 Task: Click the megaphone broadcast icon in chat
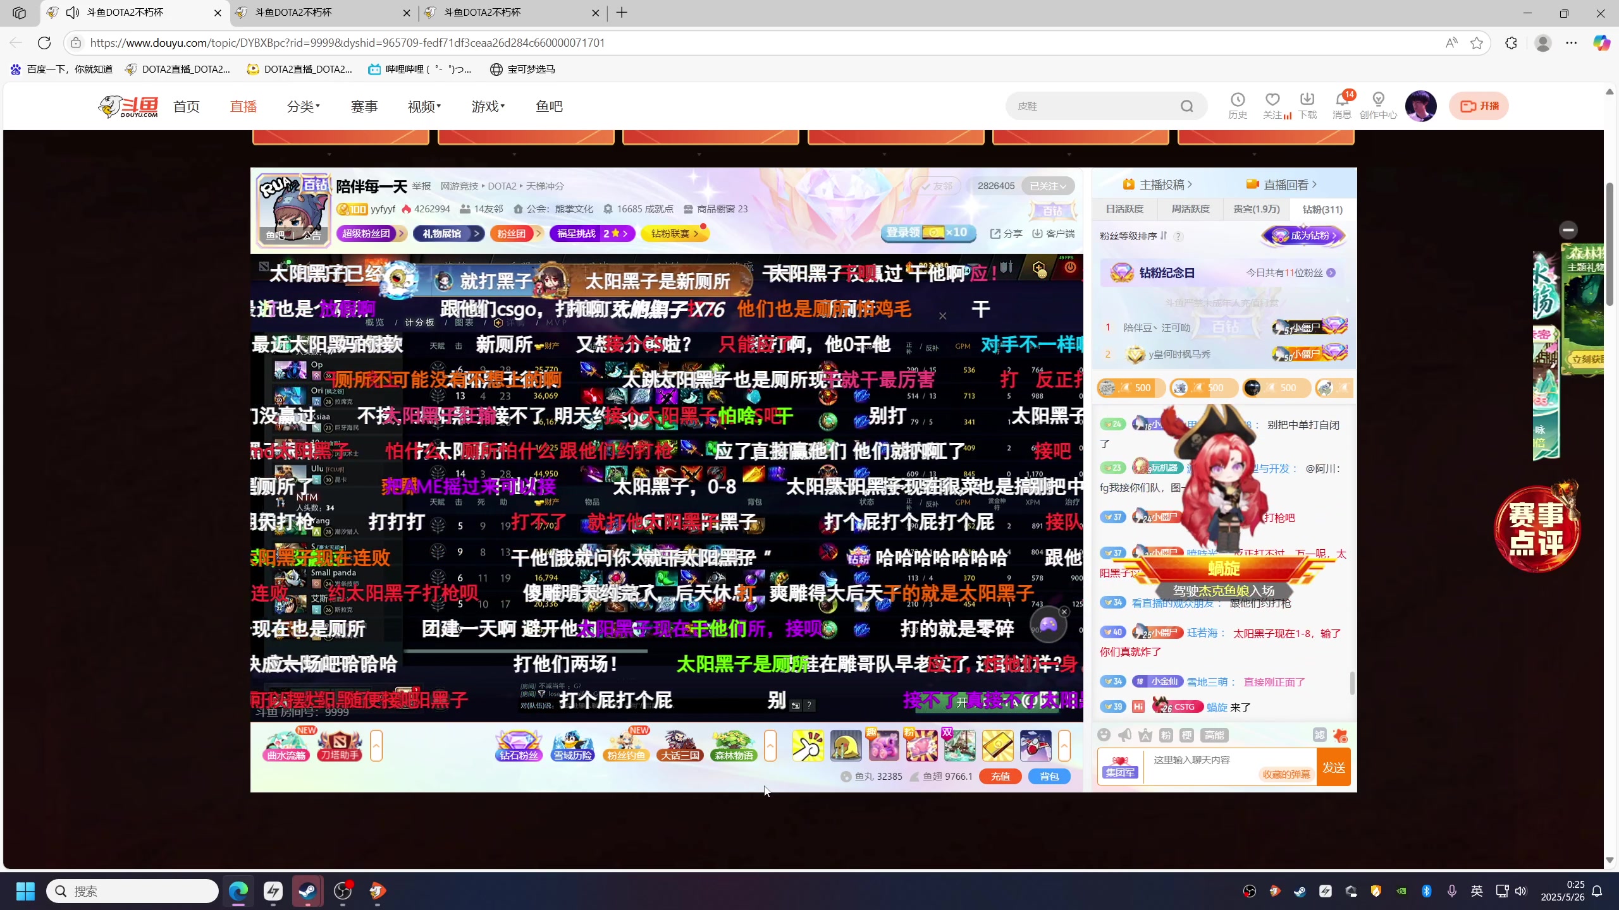coord(1124,735)
